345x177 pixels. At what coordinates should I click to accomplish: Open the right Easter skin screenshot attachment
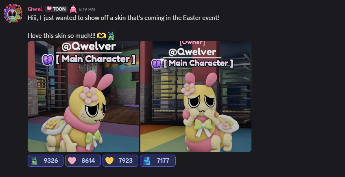(x=196, y=96)
